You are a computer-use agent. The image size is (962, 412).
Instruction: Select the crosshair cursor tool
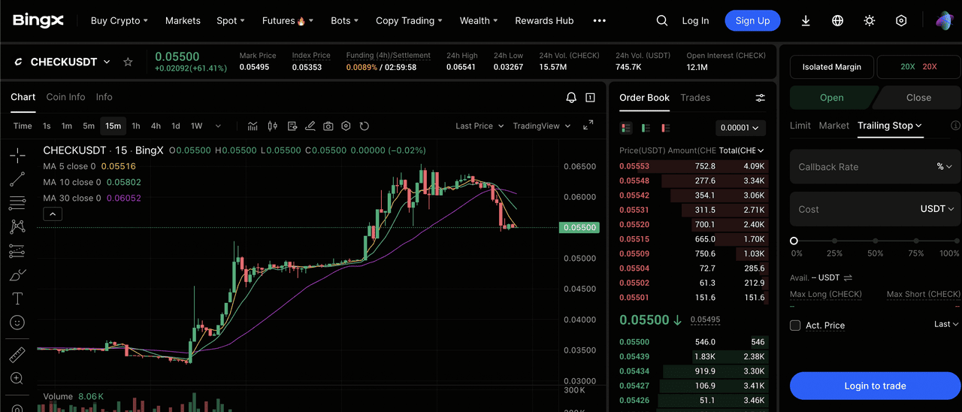click(x=17, y=156)
